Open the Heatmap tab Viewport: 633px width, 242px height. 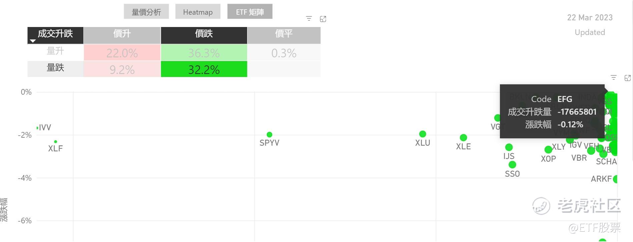coord(198,12)
